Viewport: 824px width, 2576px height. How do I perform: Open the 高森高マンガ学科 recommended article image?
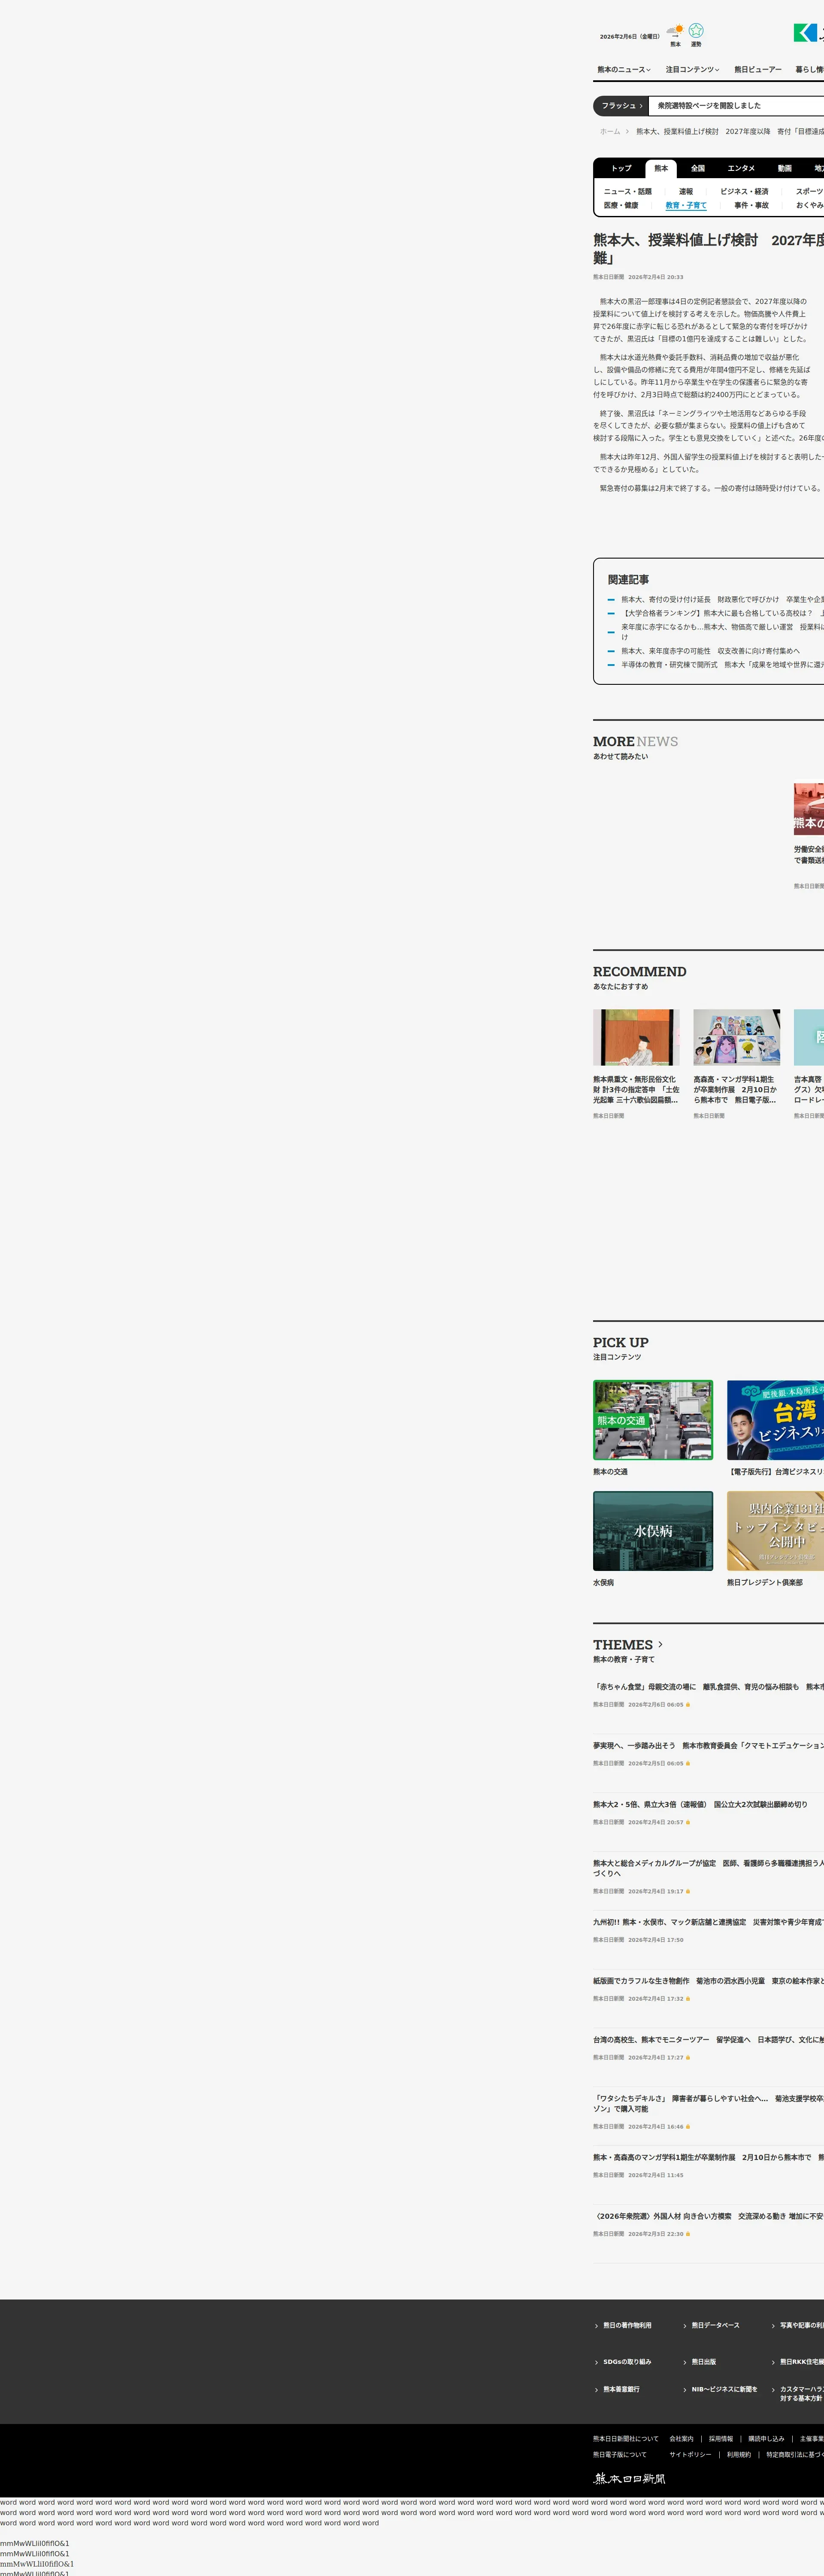(737, 1037)
